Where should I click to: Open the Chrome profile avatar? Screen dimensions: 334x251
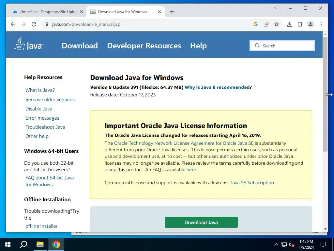pyautogui.click(x=311, y=24)
